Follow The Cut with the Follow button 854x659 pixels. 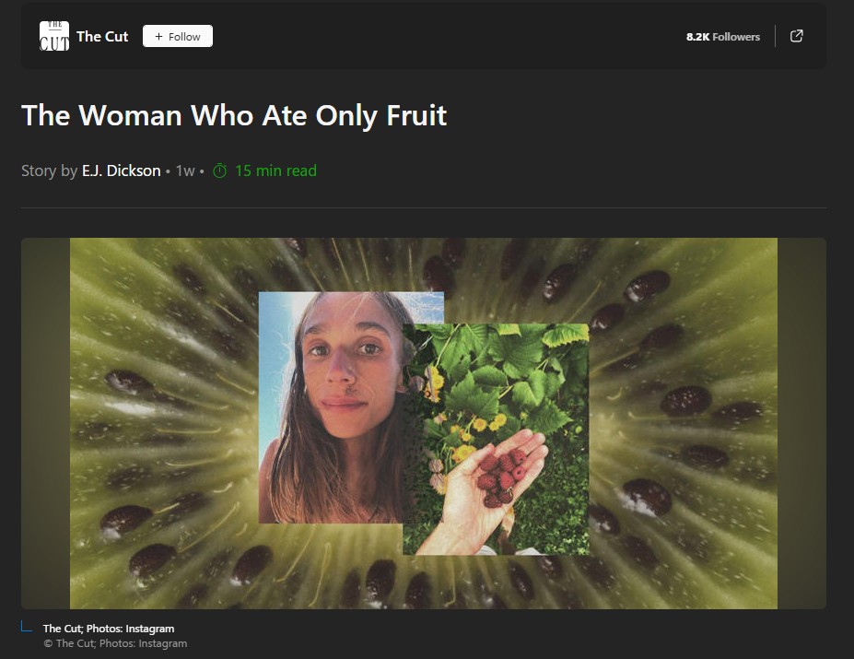pos(178,36)
